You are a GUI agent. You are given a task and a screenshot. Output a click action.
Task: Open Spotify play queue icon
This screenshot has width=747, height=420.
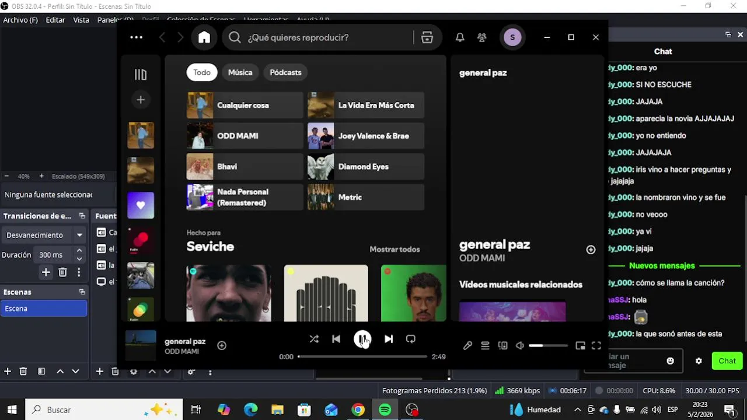[485, 345]
